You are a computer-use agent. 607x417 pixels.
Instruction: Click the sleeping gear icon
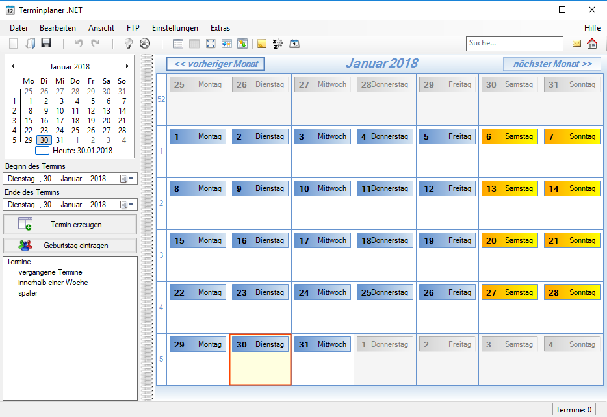[278, 44]
